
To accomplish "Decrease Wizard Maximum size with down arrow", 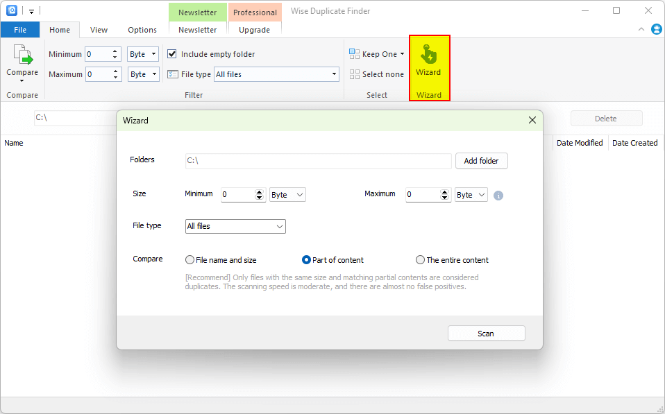I will (444, 198).
